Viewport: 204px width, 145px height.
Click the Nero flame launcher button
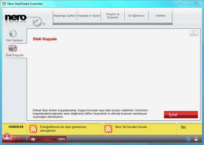(7, 137)
